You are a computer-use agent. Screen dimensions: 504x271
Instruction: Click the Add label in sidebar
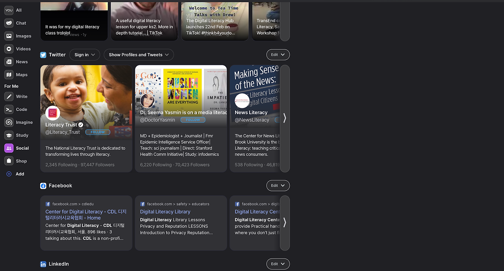(x=20, y=174)
